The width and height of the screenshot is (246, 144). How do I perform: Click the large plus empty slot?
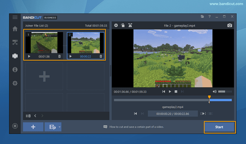[44, 76]
